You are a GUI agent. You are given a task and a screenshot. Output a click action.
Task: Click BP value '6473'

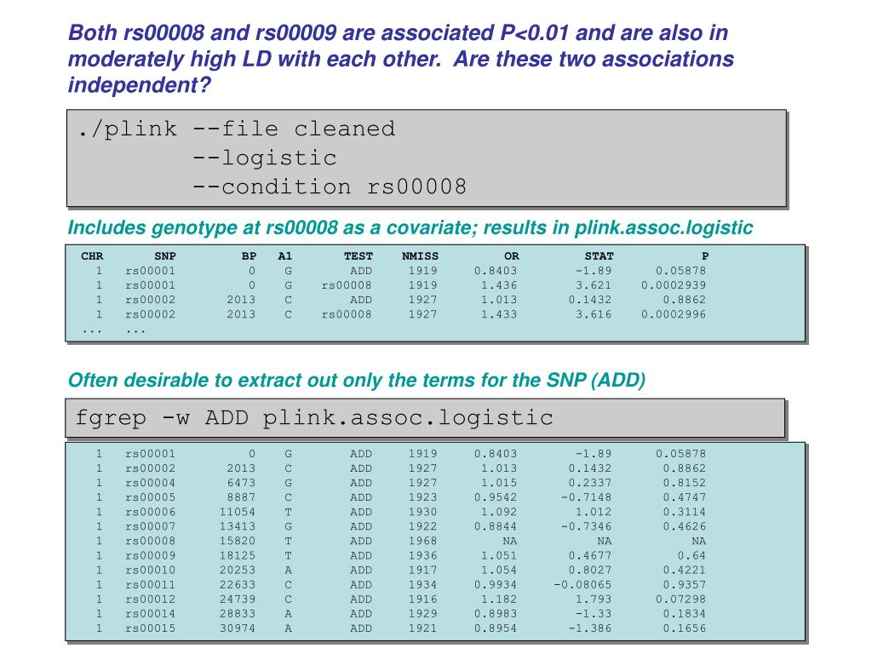(241, 483)
